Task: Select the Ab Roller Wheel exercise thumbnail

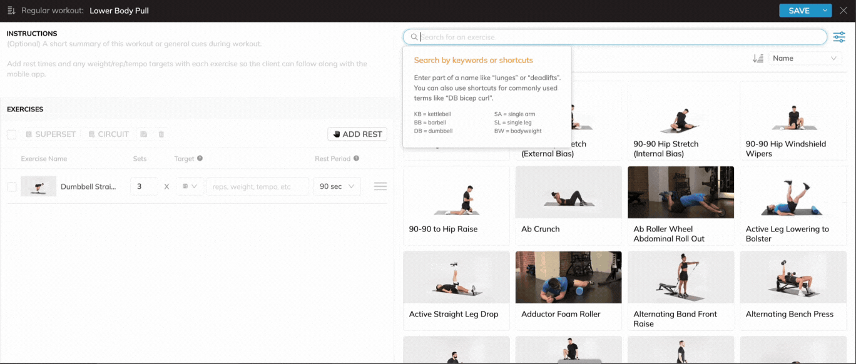Action: [680, 192]
